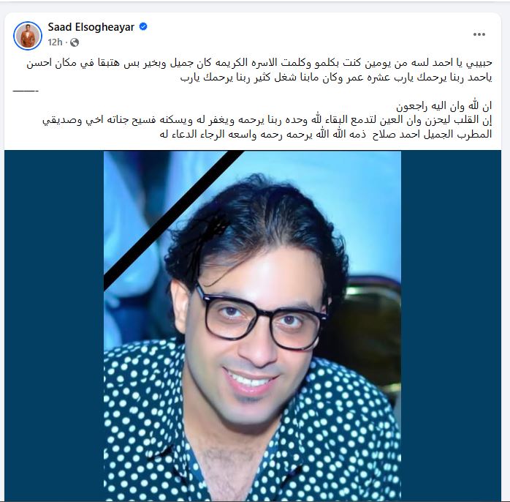Open the posted photo of the man

click(252, 326)
